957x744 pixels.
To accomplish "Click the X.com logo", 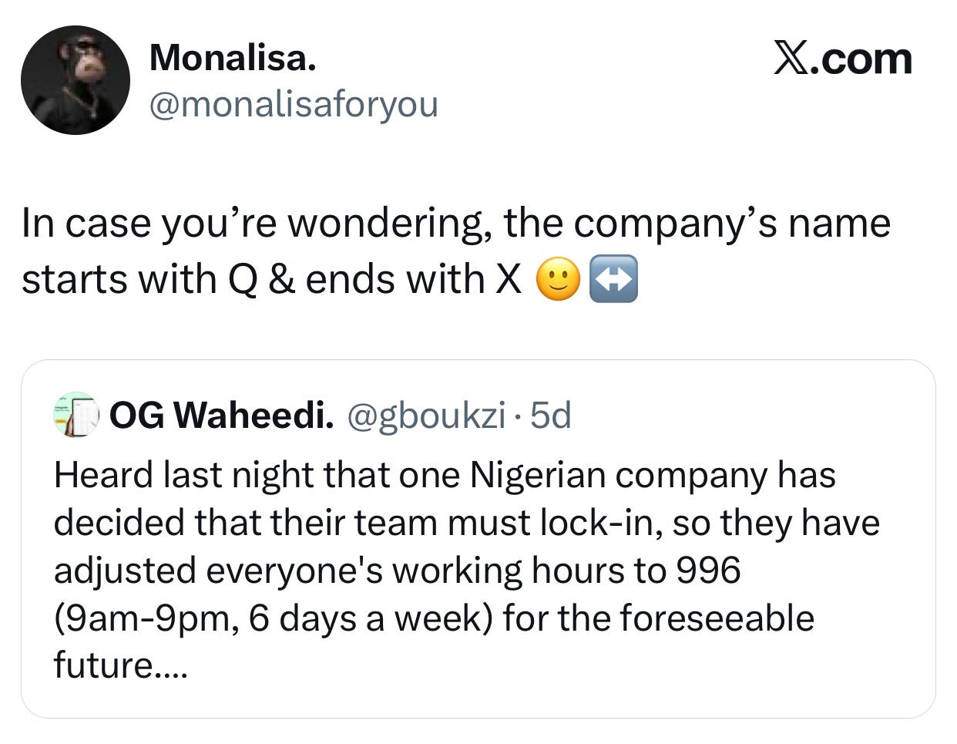I will (x=842, y=59).
